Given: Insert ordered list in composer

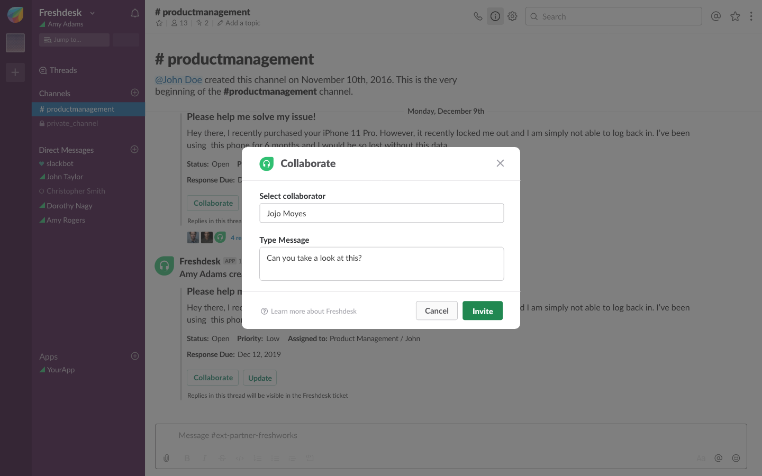Looking at the screenshot, I should point(257,458).
